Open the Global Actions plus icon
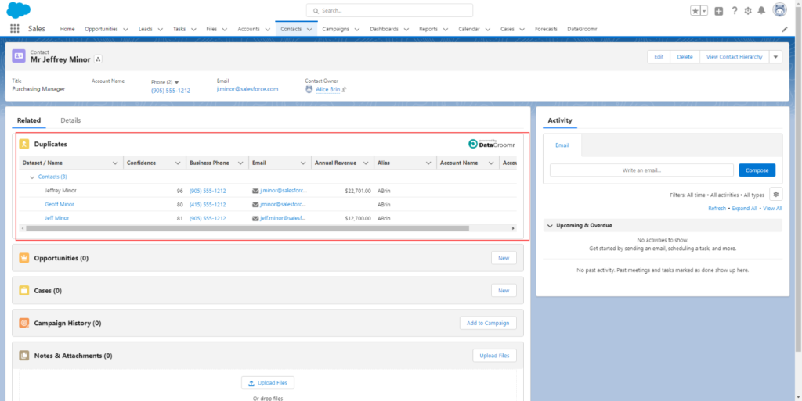Image resolution: width=802 pixels, height=401 pixels. point(719,11)
